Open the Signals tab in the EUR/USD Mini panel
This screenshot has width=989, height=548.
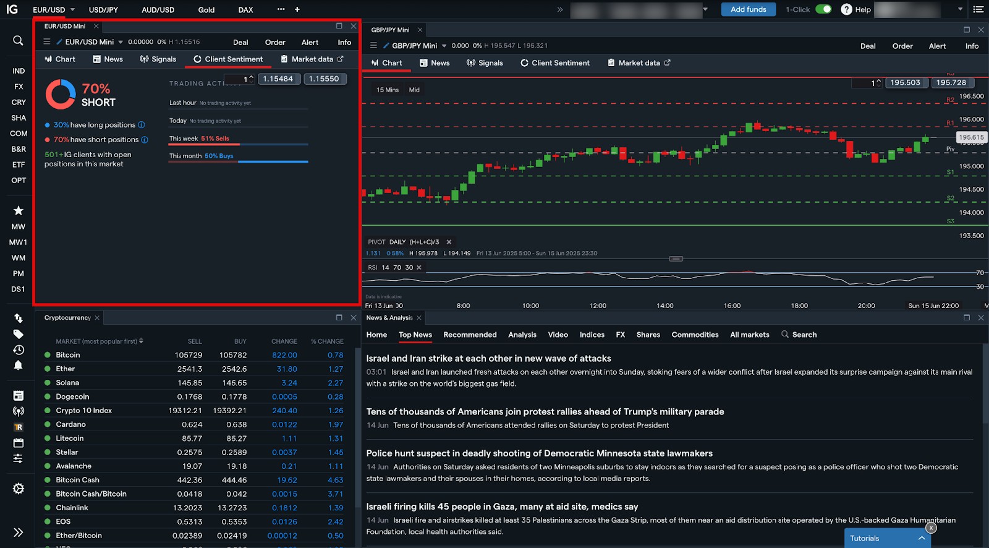point(158,59)
